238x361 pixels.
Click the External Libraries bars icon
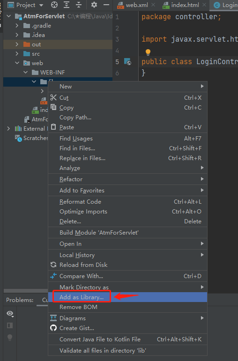18,128
